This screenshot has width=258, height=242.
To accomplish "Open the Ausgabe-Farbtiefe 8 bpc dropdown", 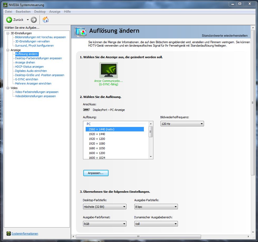I will click(x=156, y=207).
